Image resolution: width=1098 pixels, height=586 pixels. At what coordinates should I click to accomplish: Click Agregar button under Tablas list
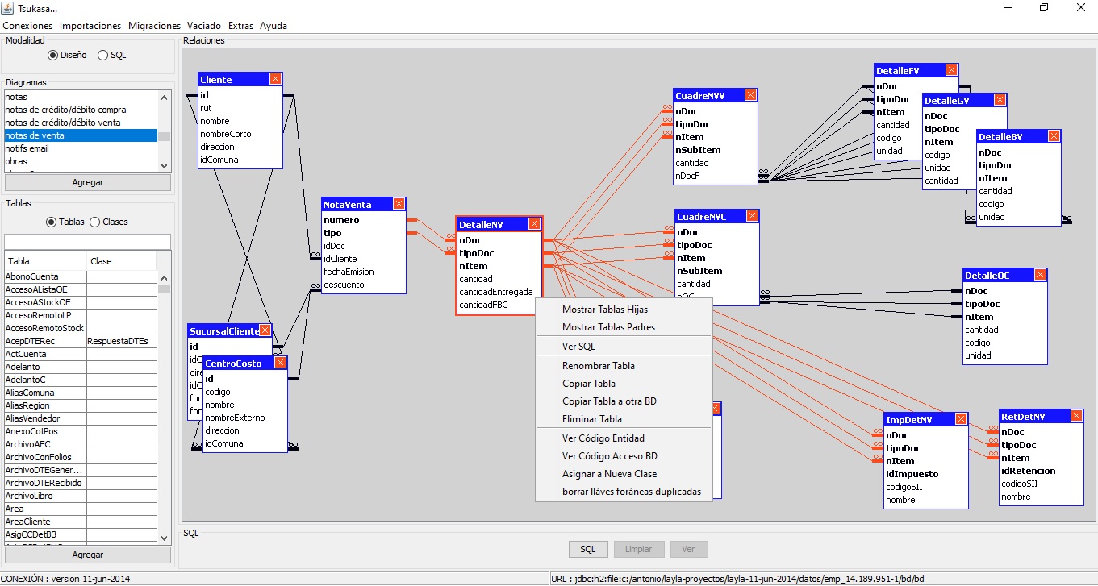click(88, 555)
